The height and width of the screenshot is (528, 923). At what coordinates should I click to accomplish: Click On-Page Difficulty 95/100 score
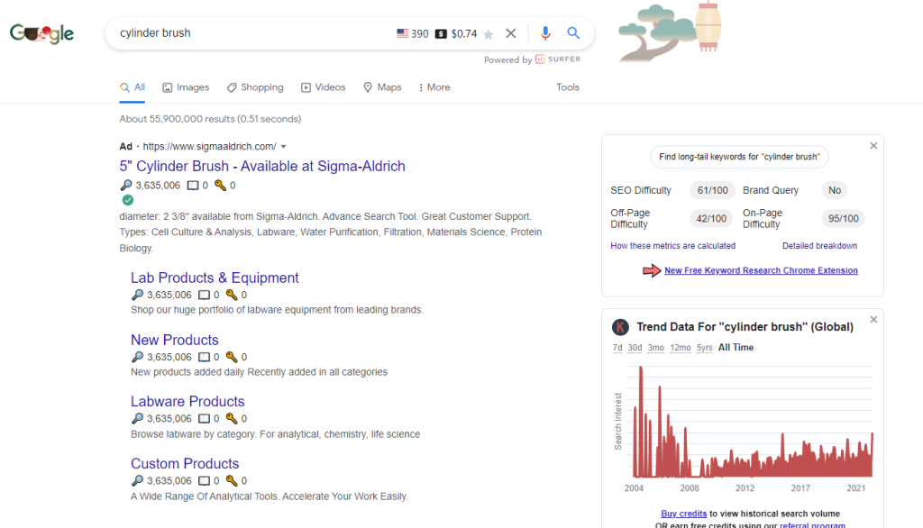843,219
